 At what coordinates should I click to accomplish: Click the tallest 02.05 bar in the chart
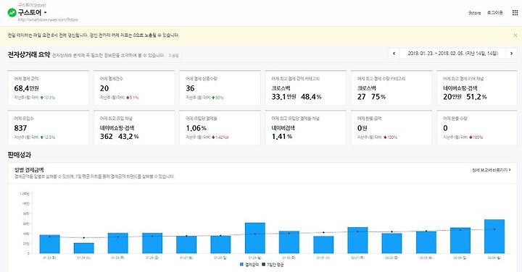click(494, 237)
